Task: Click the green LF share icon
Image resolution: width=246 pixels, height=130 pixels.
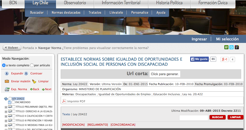Action: tap(226, 47)
